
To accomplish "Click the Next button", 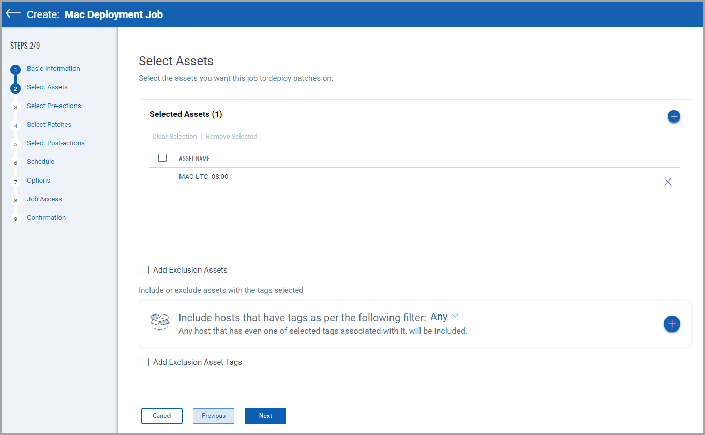I will pos(265,416).
